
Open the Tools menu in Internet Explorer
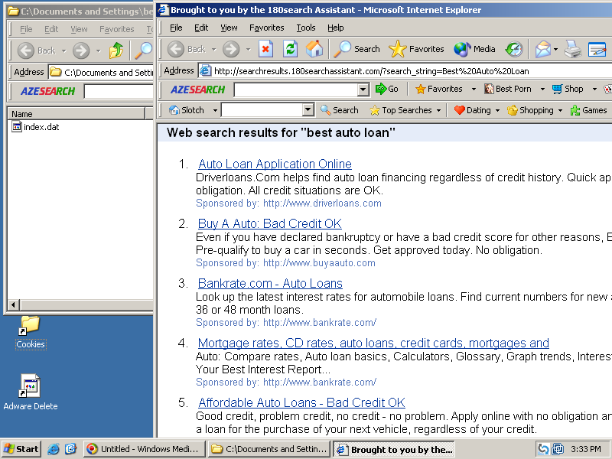click(x=305, y=28)
